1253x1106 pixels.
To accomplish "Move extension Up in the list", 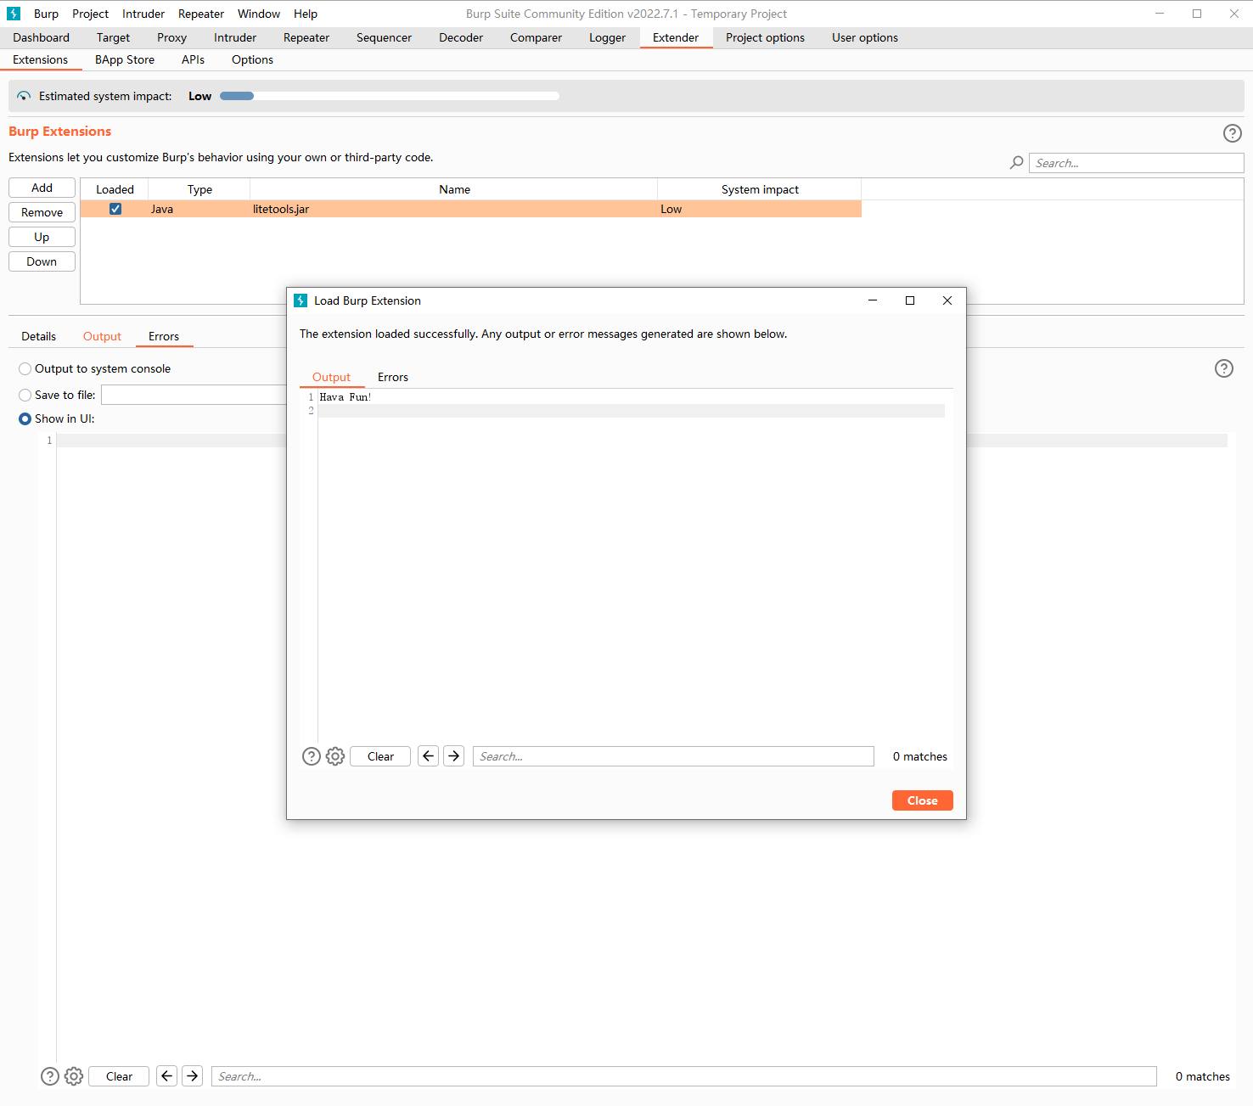I will pos(42,237).
